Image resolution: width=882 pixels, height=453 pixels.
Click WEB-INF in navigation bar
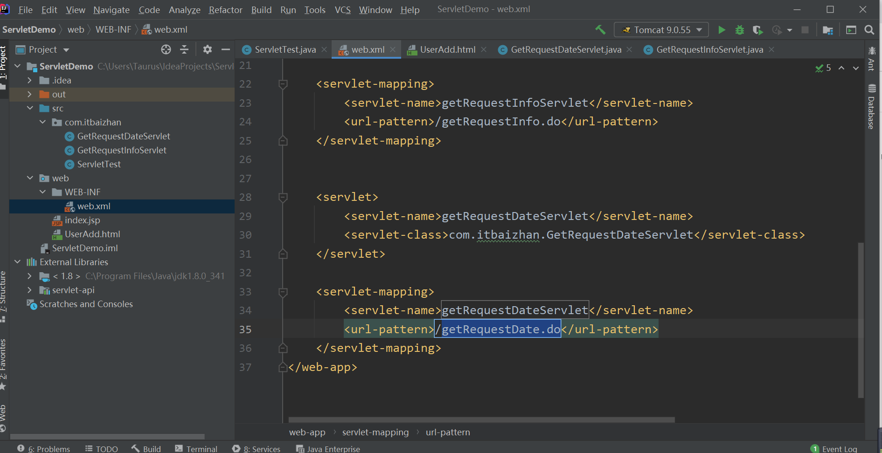pos(113,30)
